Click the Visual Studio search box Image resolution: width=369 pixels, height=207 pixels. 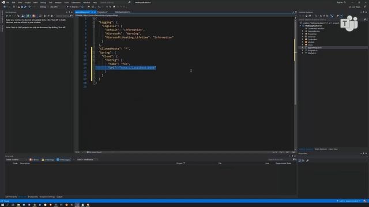pyautogui.click(x=115, y=2)
